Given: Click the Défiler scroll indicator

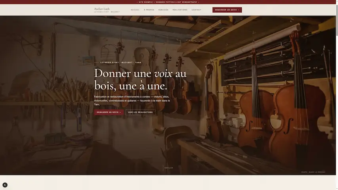Looking at the screenshot, I should point(168,168).
